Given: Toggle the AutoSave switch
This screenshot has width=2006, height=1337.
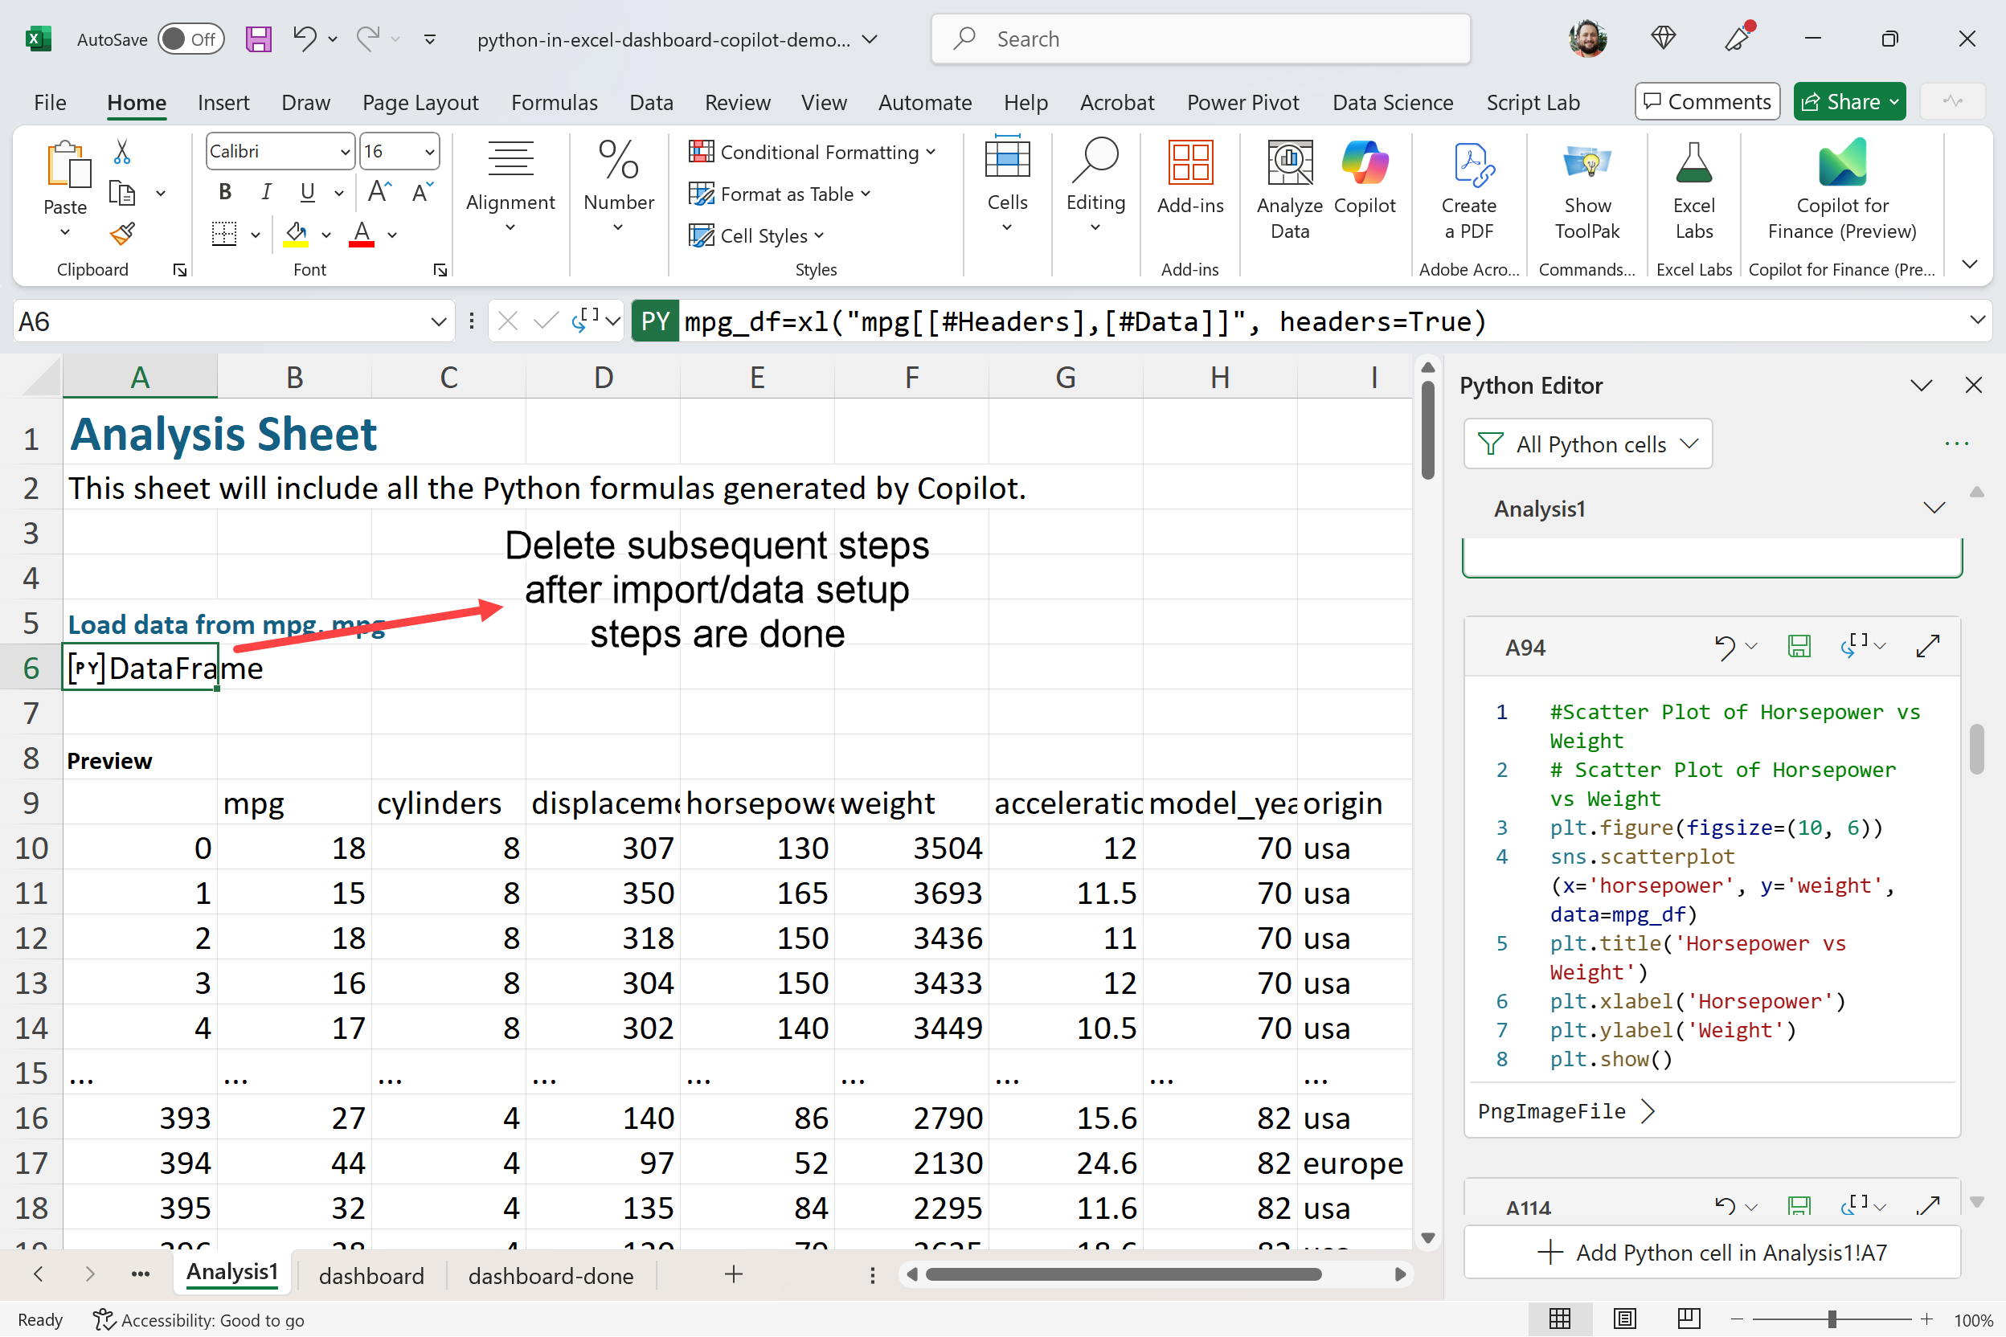Looking at the screenshot, I should pyautogui.click(x=191, y=39).
